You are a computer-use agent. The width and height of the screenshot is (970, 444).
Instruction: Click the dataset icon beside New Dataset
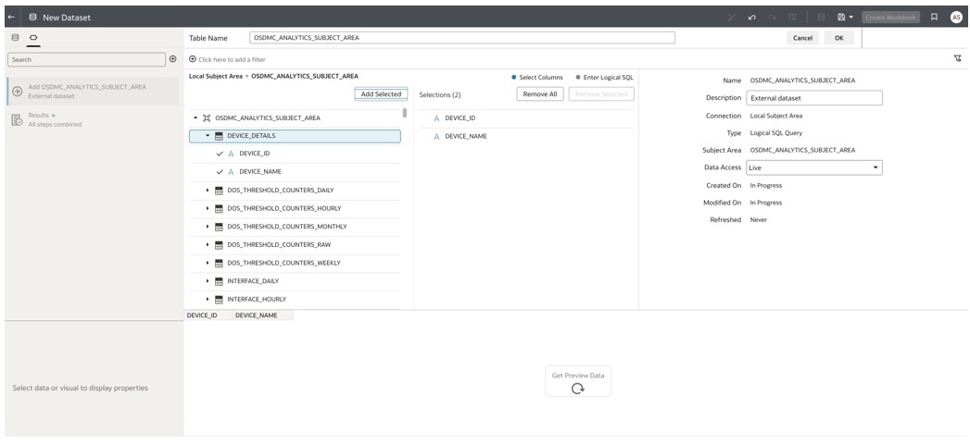click(x=32, y=18)
